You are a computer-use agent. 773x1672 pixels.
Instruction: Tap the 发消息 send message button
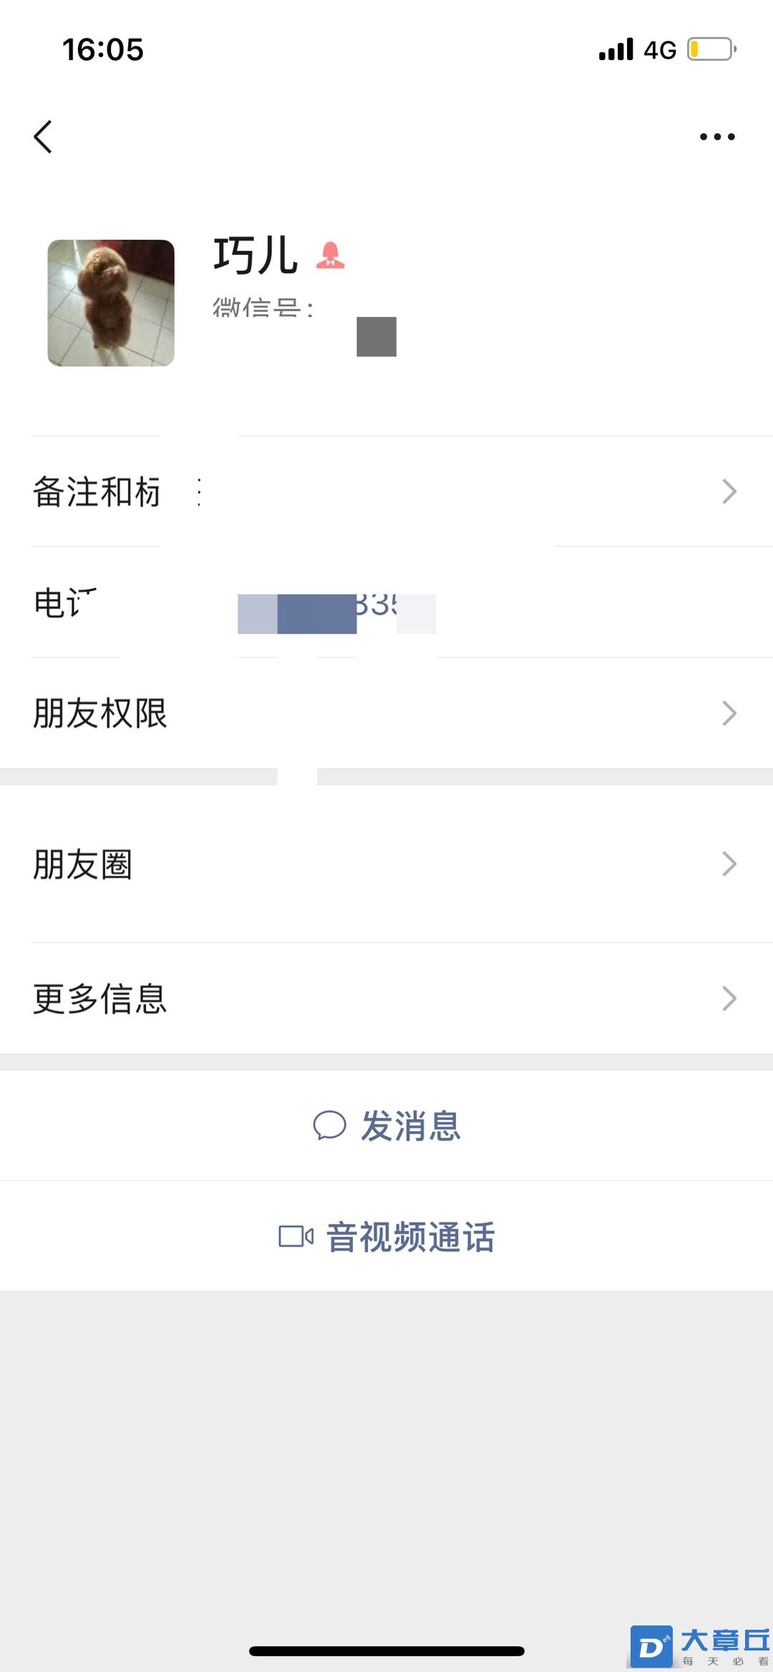click(386, 1125)
